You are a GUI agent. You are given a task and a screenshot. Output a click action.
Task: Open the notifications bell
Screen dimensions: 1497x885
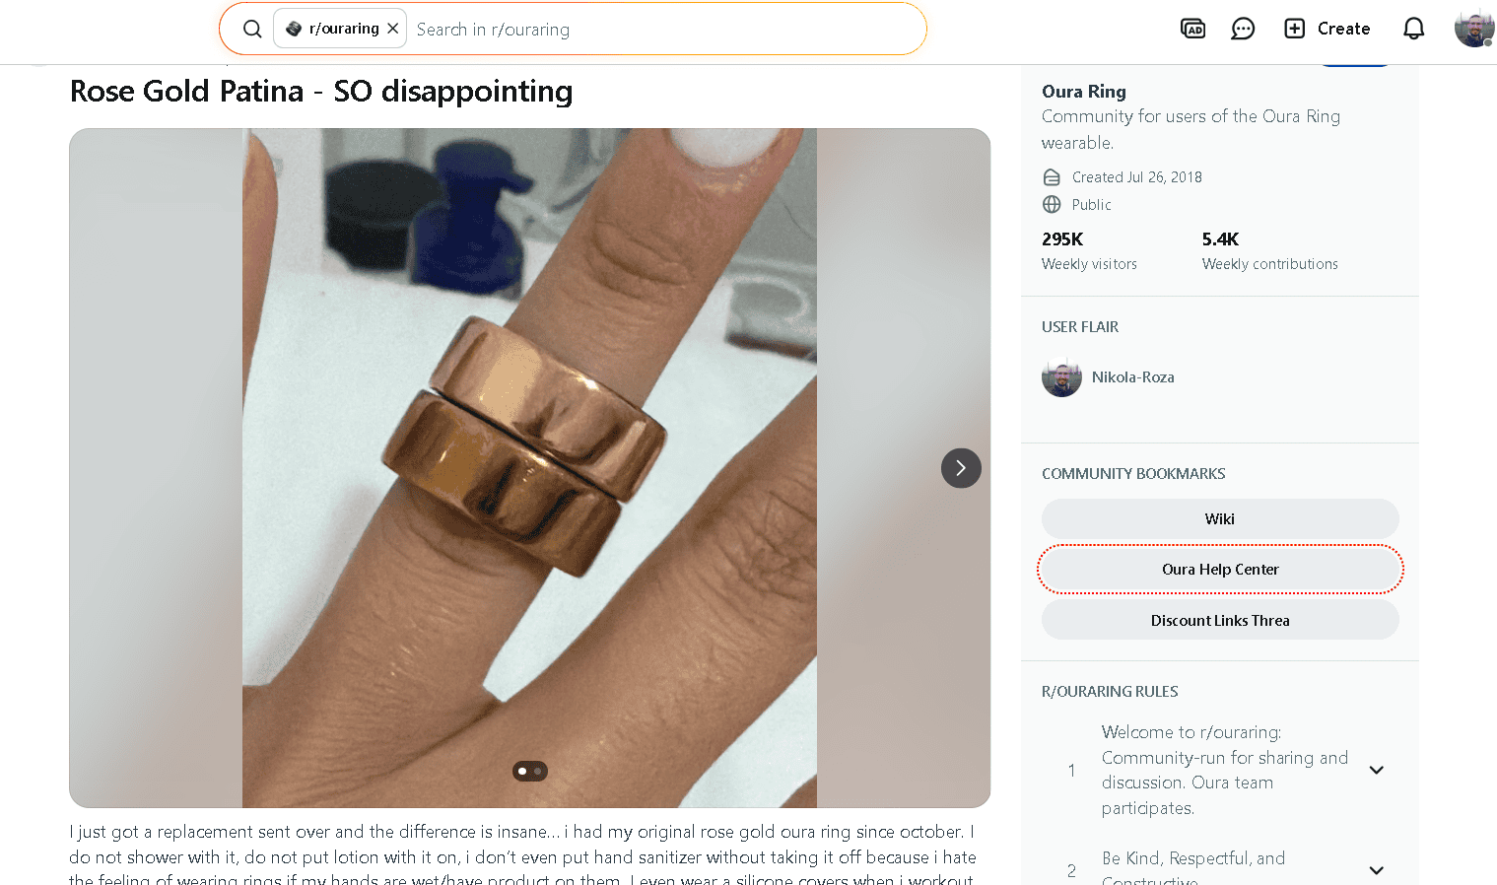[1413, 29]
